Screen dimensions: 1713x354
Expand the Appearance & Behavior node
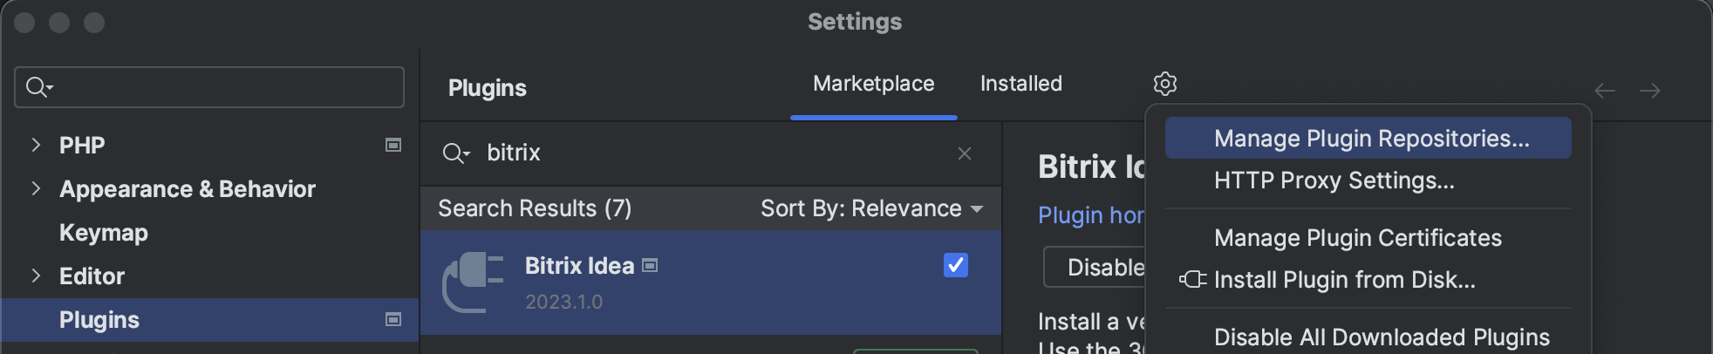tap(36, 188)
